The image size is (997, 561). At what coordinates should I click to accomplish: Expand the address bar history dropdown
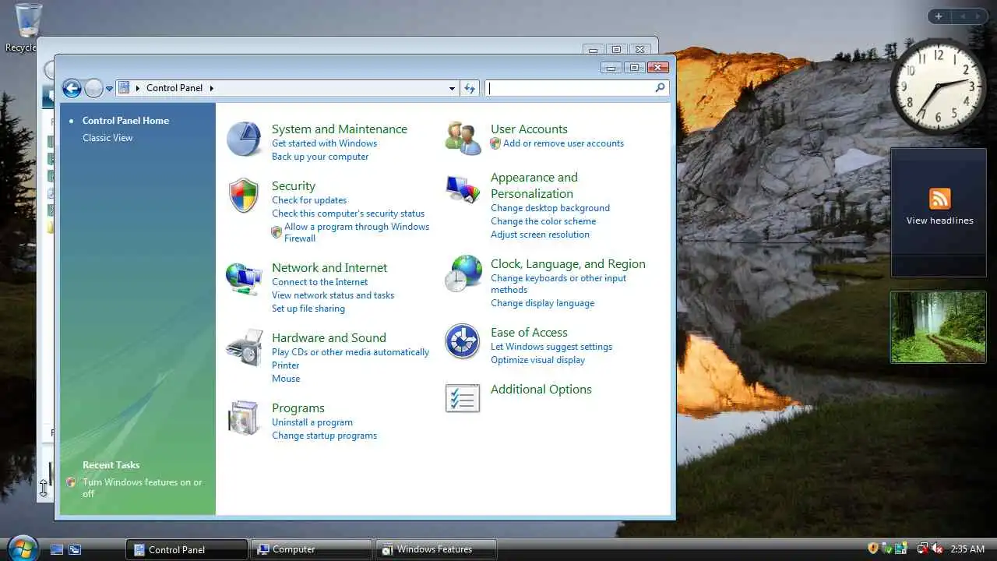(x=452, y=88)
